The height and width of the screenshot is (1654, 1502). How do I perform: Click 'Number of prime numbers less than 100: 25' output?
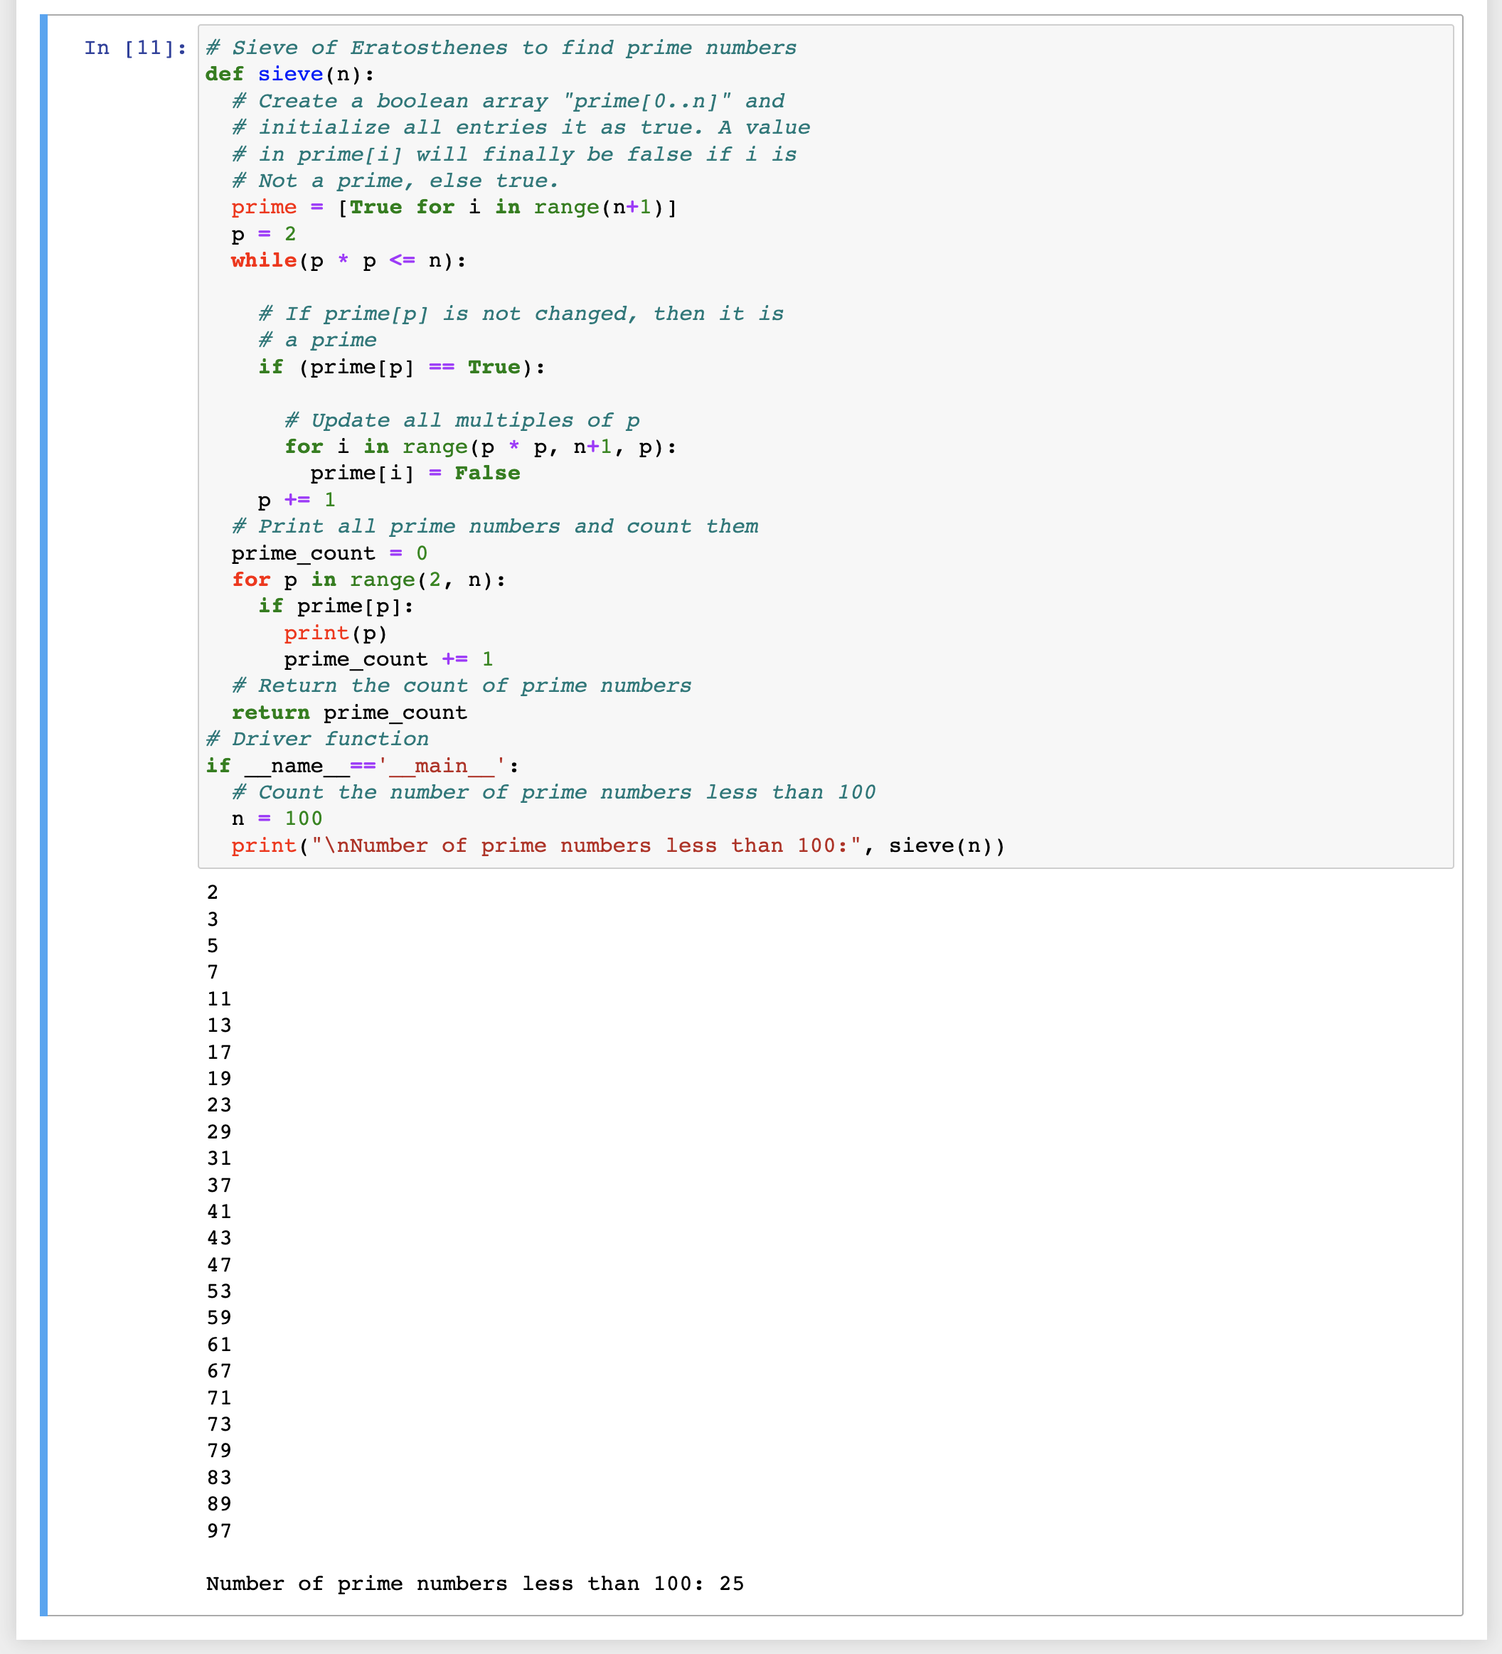point(474,1584)
